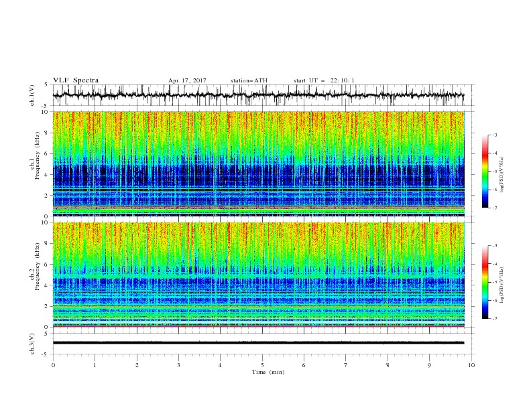531x410 pixels.
Task: Click the "5" tick on ch.1(V) axis
Action: 47,85
